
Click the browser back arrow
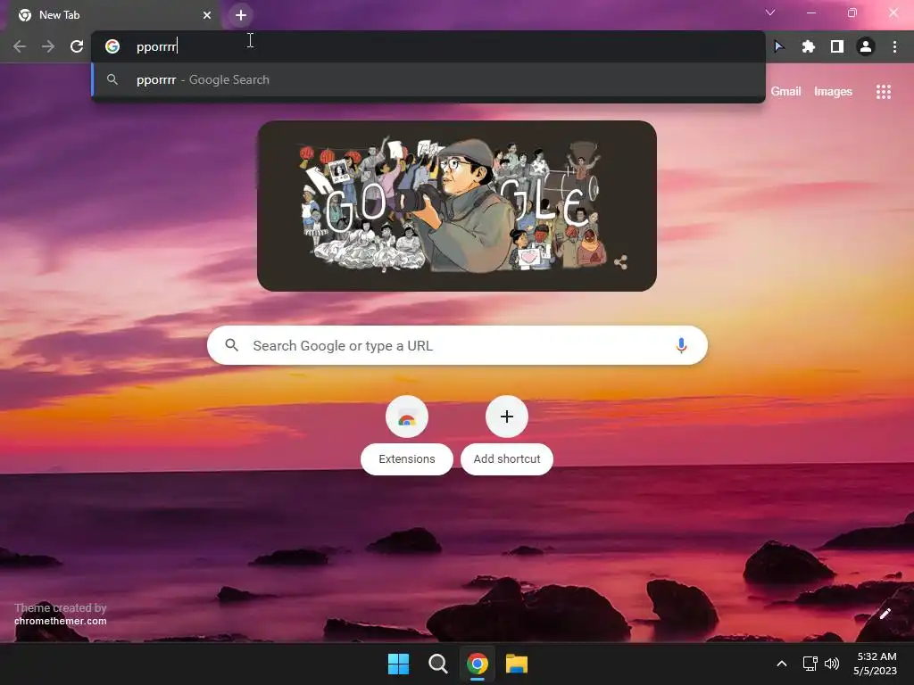coord(20,46)
